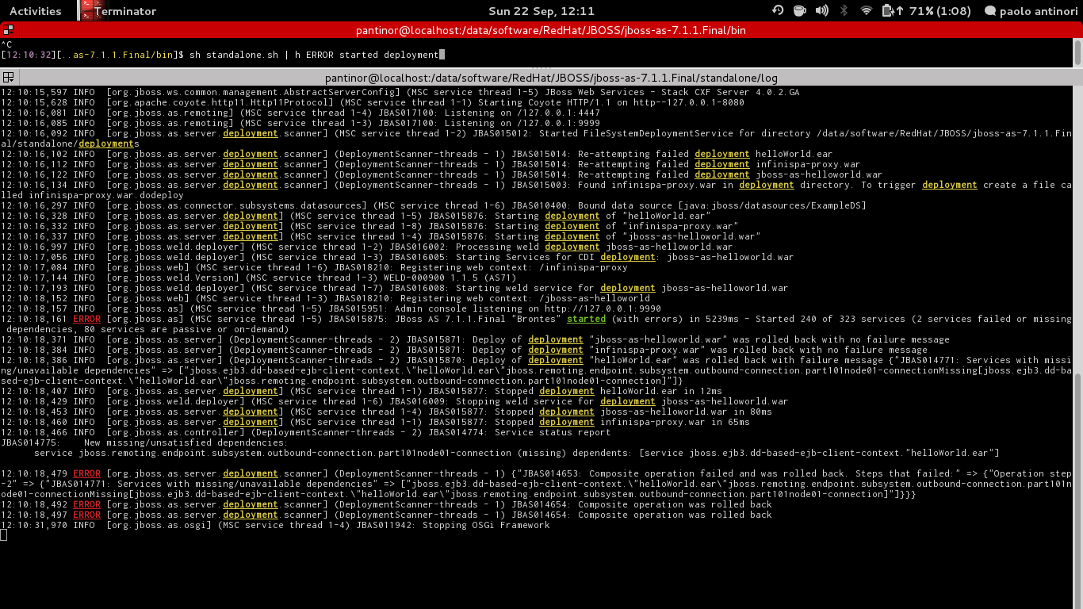Open the clock showing Sun 22 Sep, 12:11

coord(541,11)
